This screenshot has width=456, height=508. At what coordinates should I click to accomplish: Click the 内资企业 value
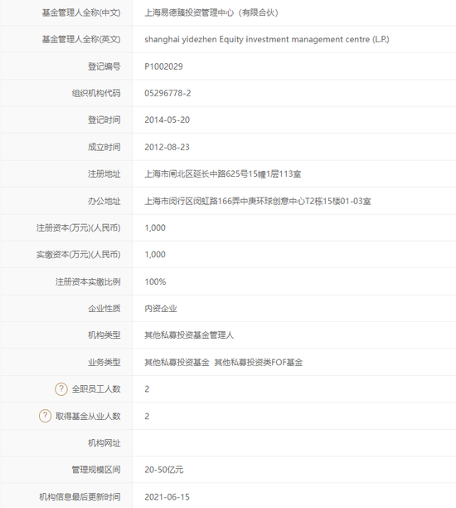coord(161,309)
